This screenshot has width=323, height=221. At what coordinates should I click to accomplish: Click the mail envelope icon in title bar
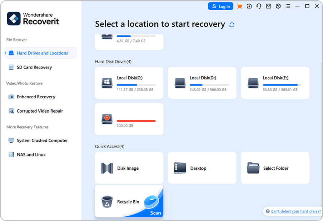(x=268, y=6)
